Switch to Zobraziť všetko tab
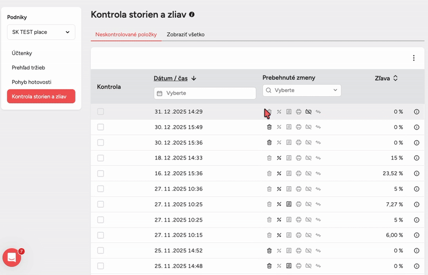 tap(185, 35)
